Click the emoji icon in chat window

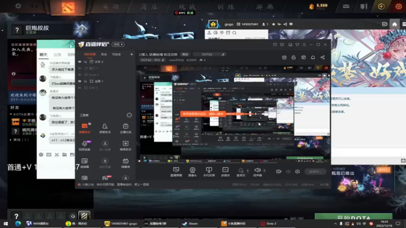tap(41, 155)
